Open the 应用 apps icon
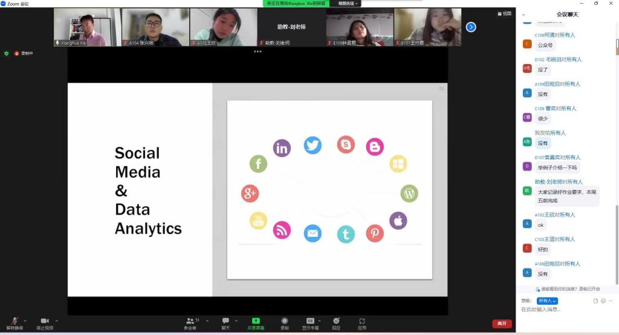The width and height of the screenshot is (619, 335). [362, 320]
